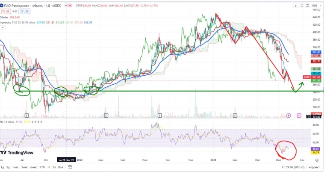Click the purple E future earnings marker

tap(299, 116)
